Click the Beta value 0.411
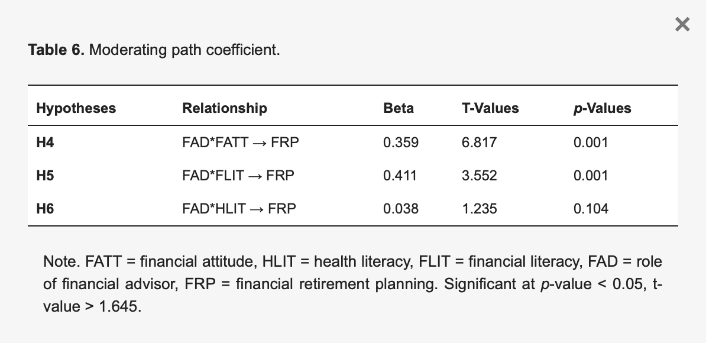 coord(400,175)
